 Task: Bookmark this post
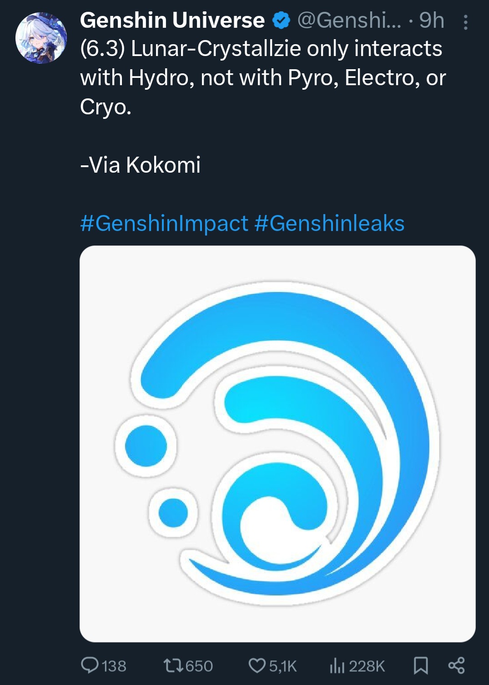coord(421,665)
